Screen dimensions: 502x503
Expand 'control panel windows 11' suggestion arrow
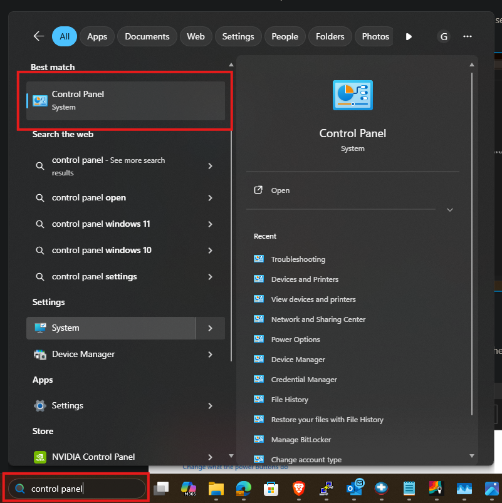210,224
